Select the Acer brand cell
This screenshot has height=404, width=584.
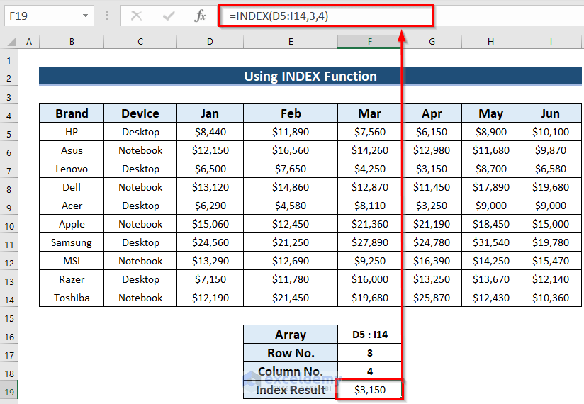click(x=72, y=206)
